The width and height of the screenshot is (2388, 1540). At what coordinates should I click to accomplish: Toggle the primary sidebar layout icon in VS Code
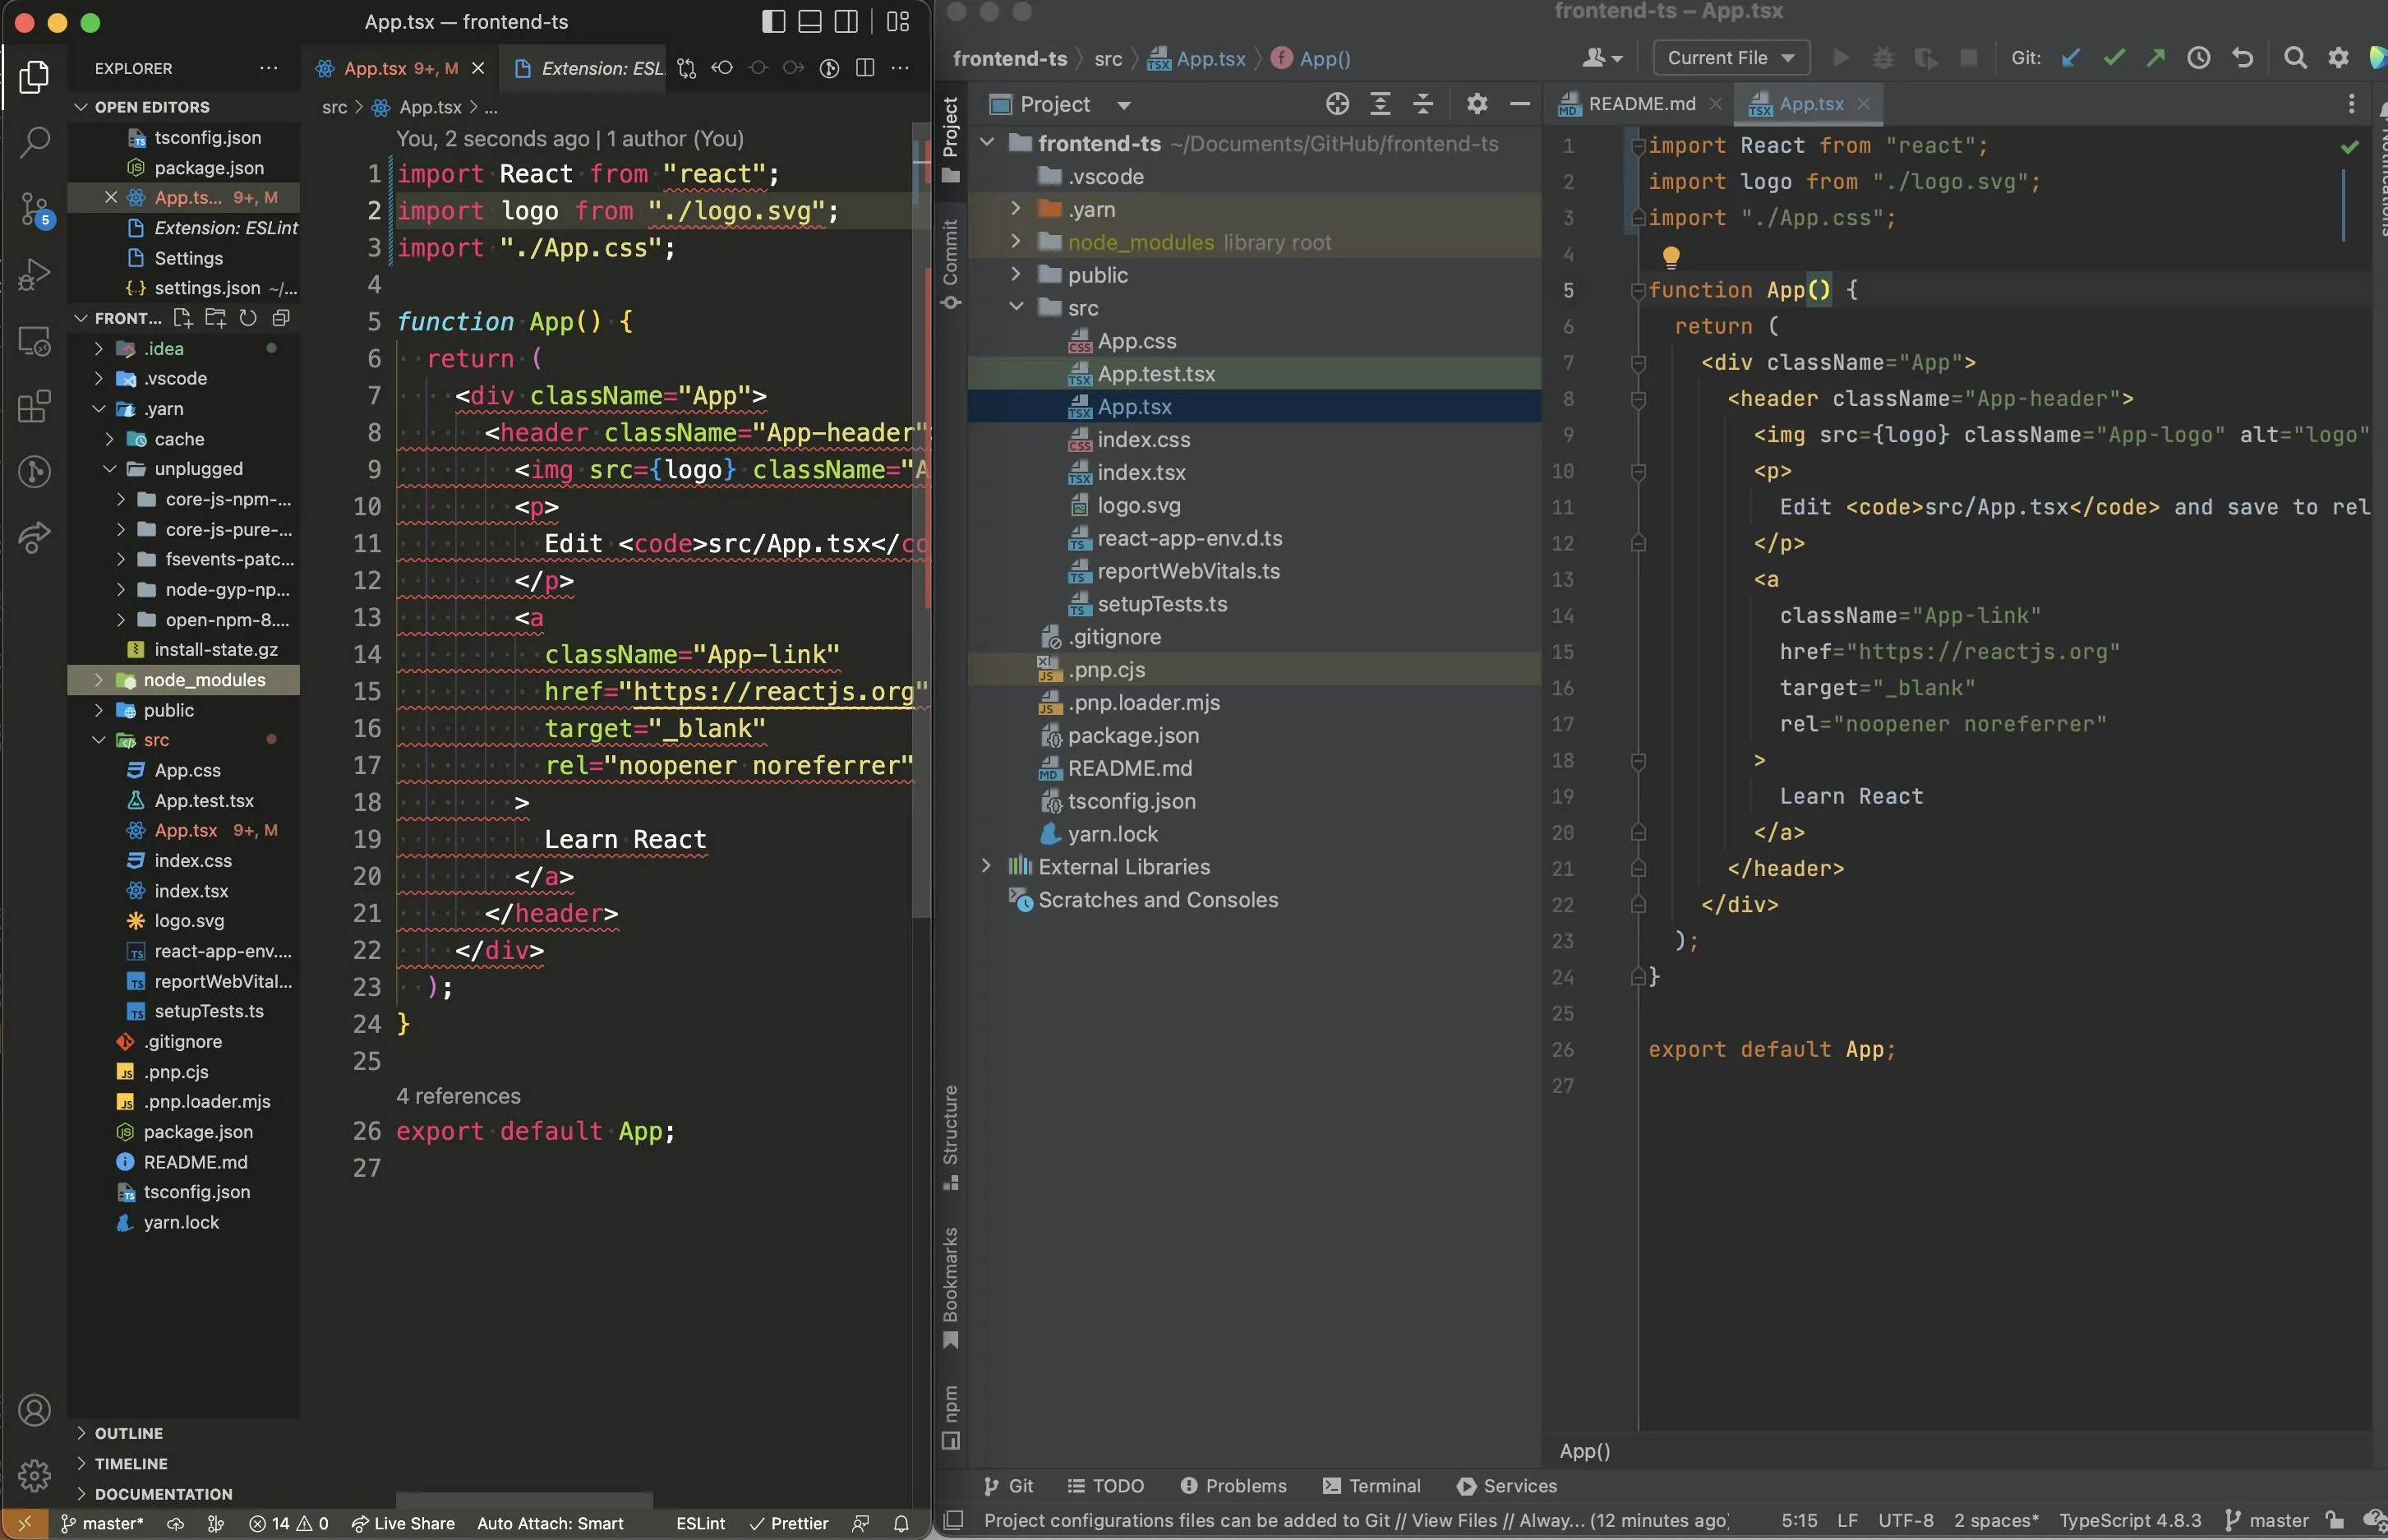tap(773, 21)
